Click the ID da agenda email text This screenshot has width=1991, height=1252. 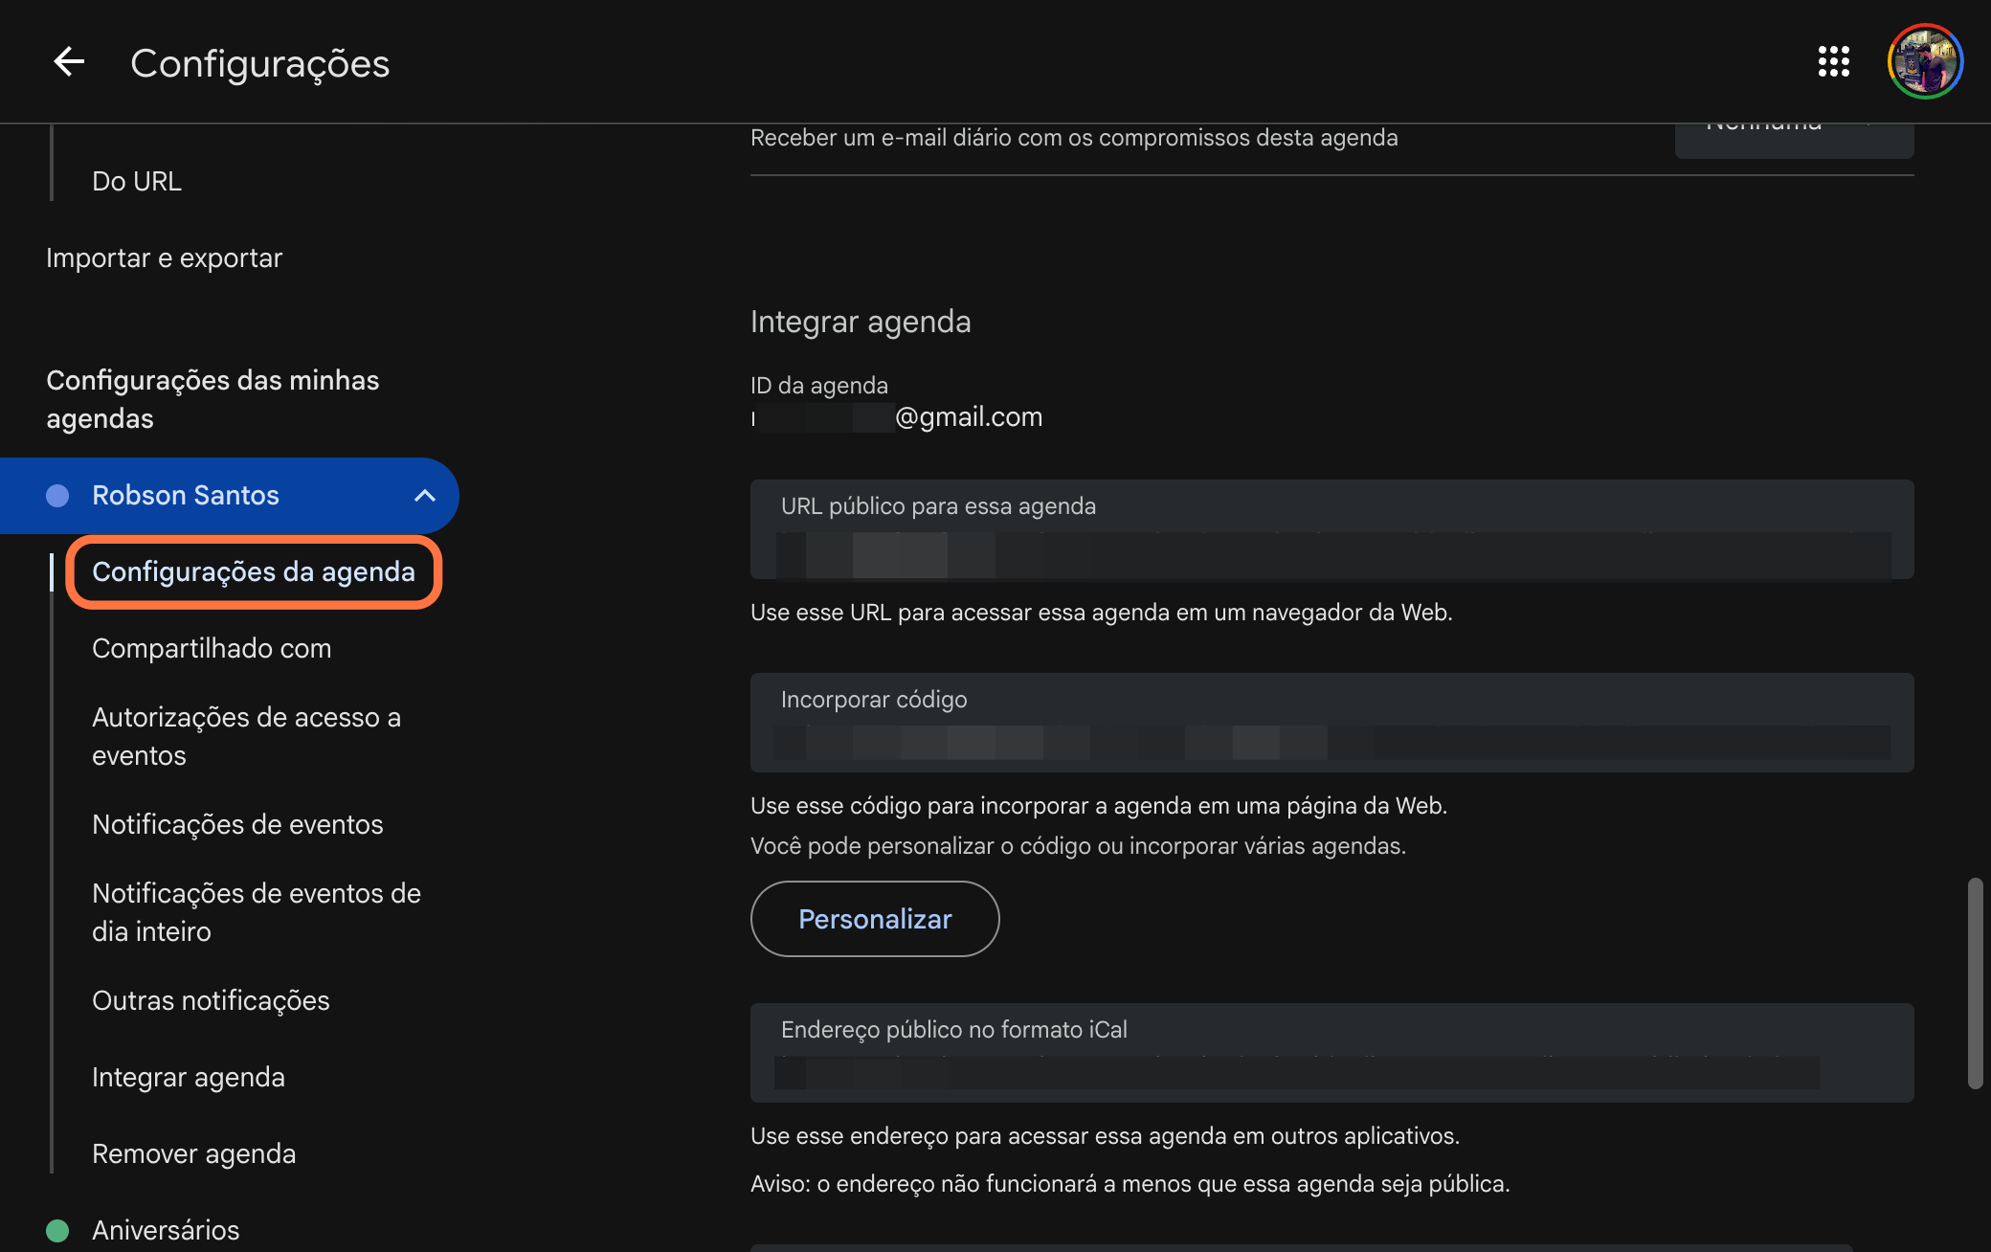coord(897,417)
